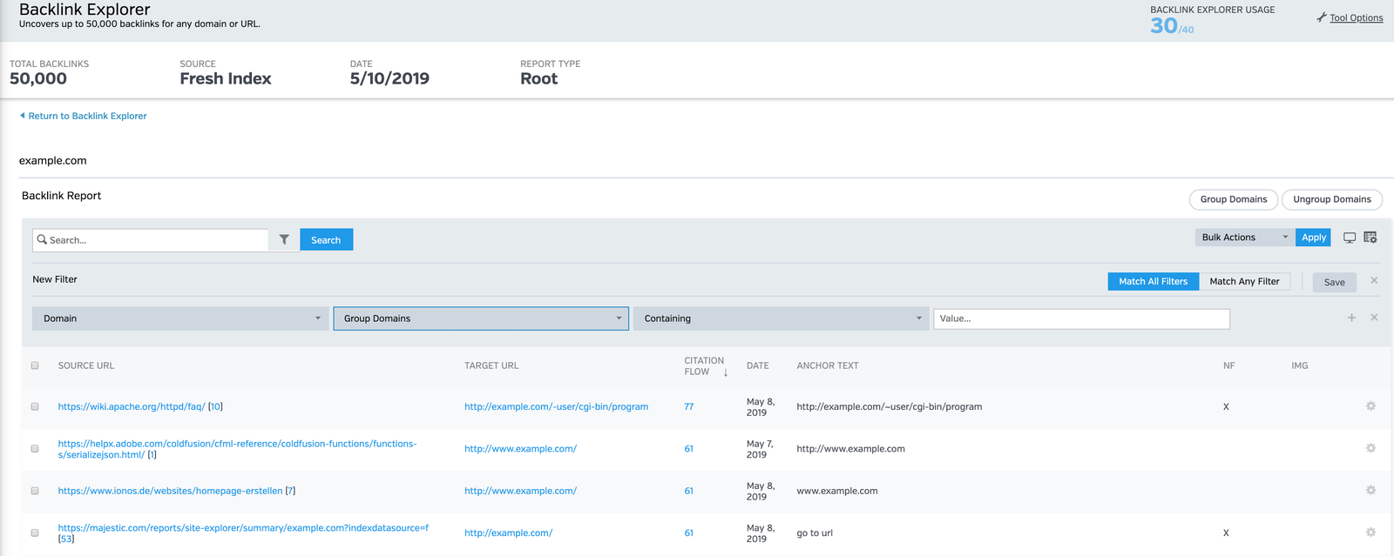Check the wiki.apache.org row checkbox
Viewport: 1394px width, 556px height.
point(35,406)
